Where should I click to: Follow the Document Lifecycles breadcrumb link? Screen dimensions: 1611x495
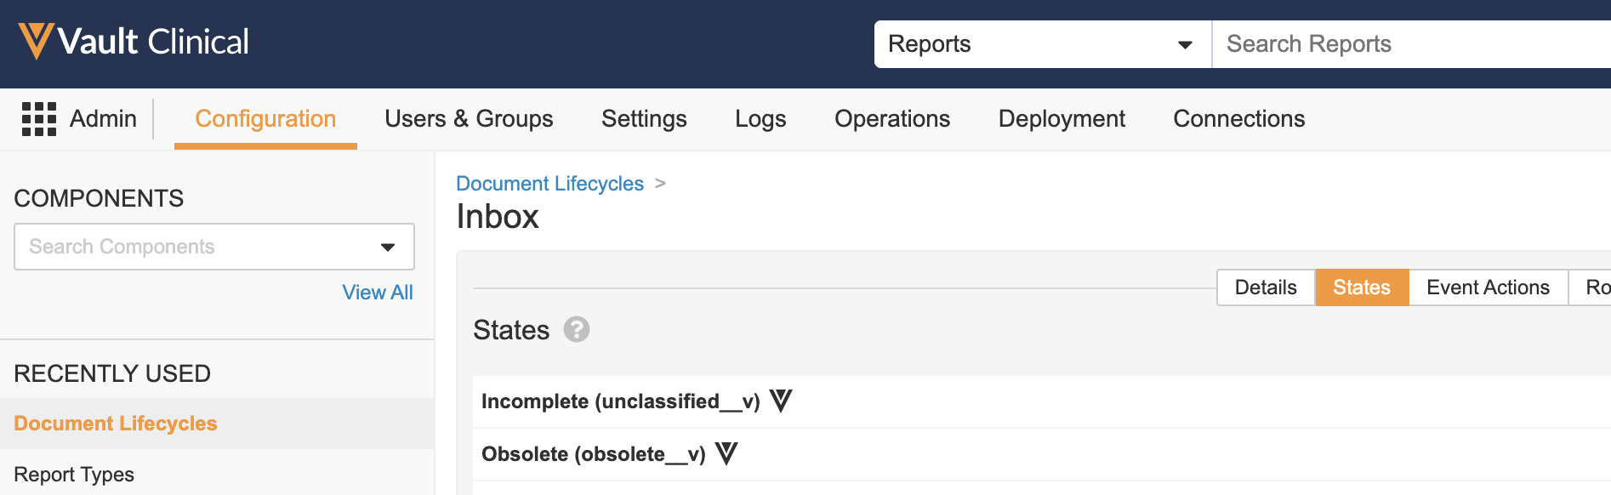pos(549,184)
